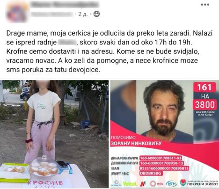Click the red A1 operator logo
The image size is (219, 189).
coord(143,184)
